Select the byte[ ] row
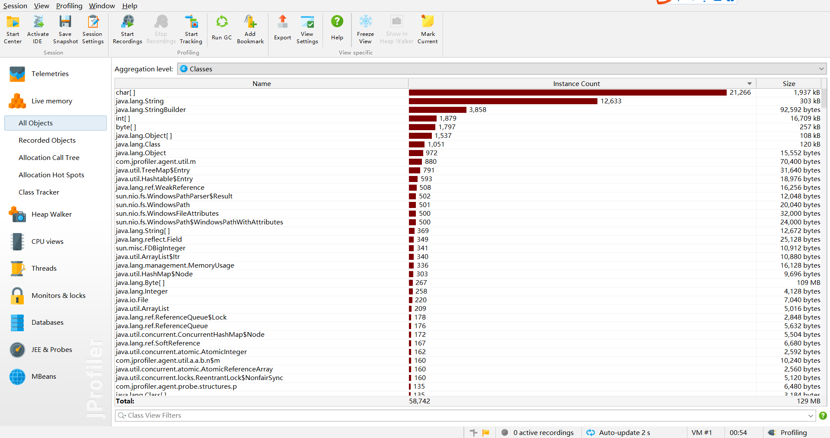The height and width of the screenshot is (438, 830). (468, 127)
